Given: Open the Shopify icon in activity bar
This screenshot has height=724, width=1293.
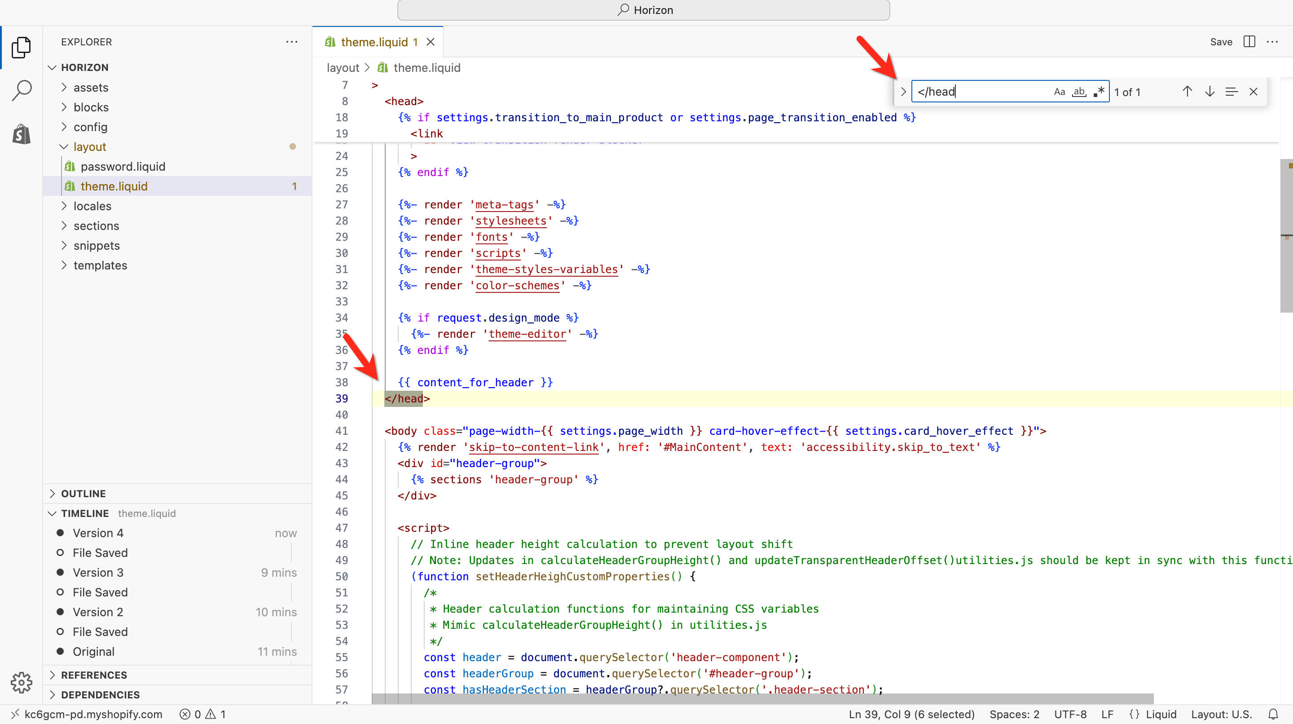Looking at the screenshot, I should click(x=22, y=134).
